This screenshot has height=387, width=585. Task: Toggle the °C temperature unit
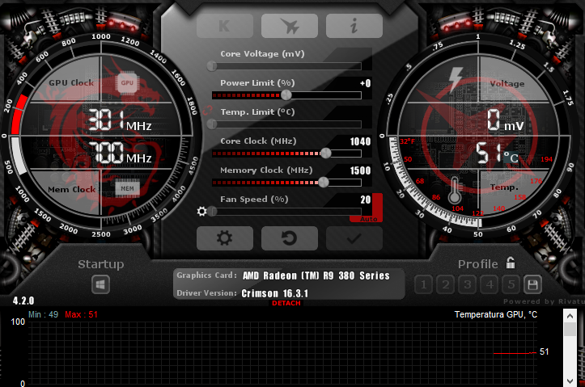click(511, 158)
